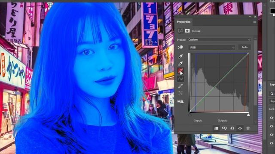Click the foreground color swatch at top right
Image resolution: width=275 pixels, height=154 pixels.
pyautogui.click(x=272, y=11)
